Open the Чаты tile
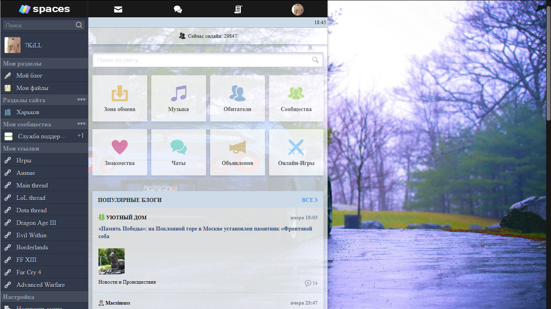551x309 pixels. coord(179,152)
